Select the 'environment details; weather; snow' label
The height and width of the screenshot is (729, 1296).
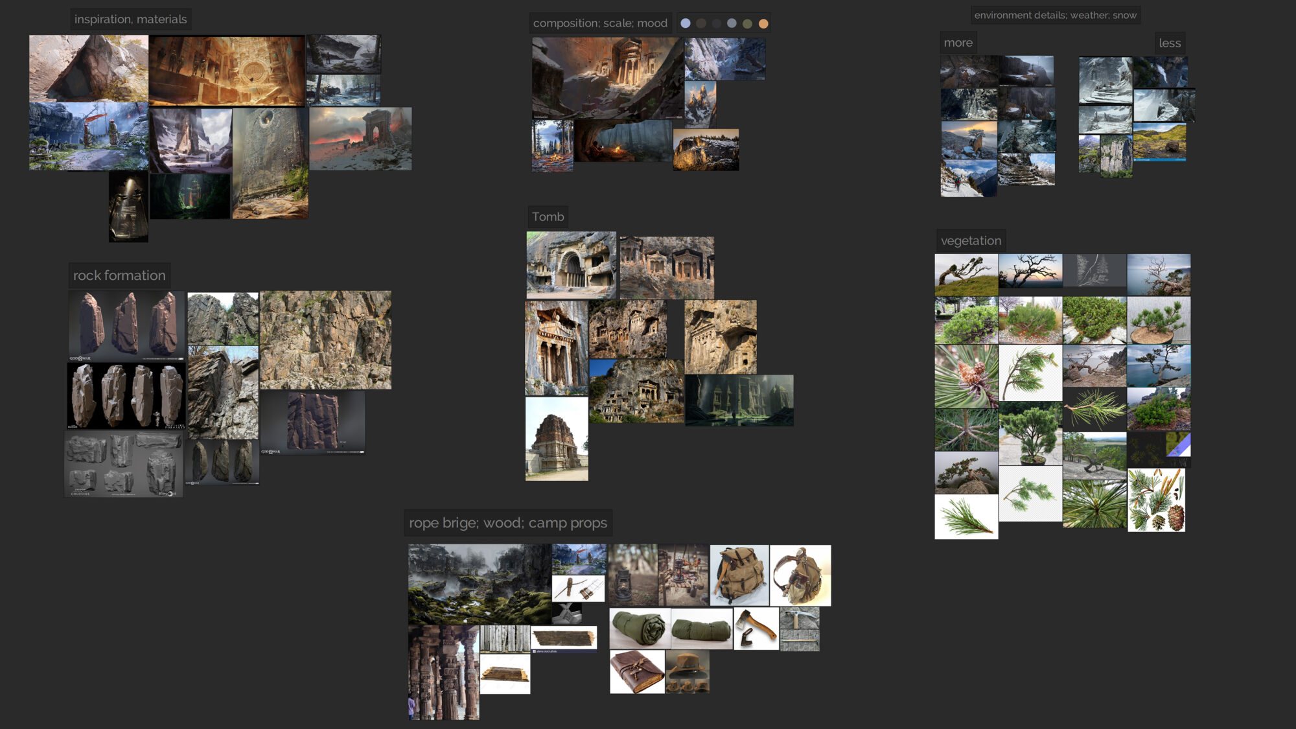point(1055,15)
